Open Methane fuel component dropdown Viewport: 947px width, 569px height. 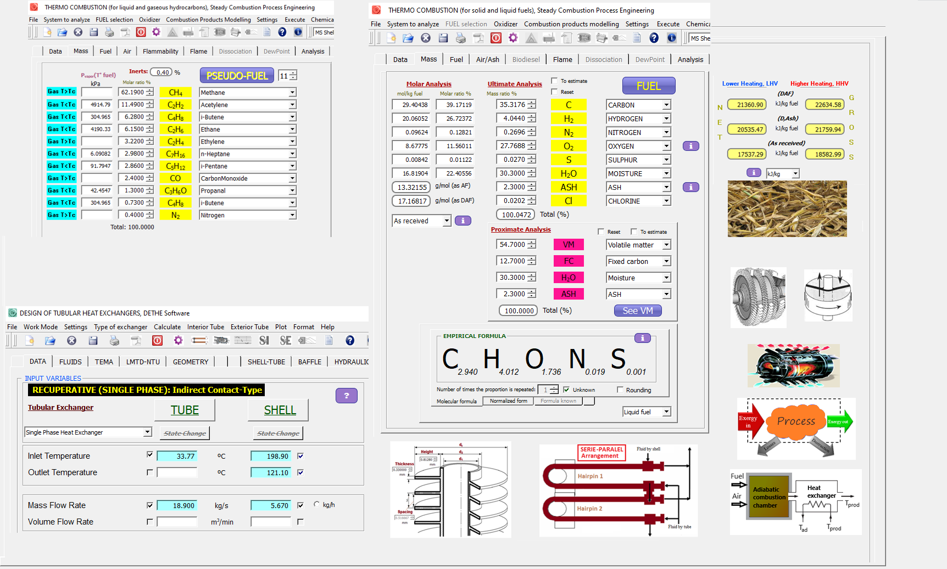[292, 93]
